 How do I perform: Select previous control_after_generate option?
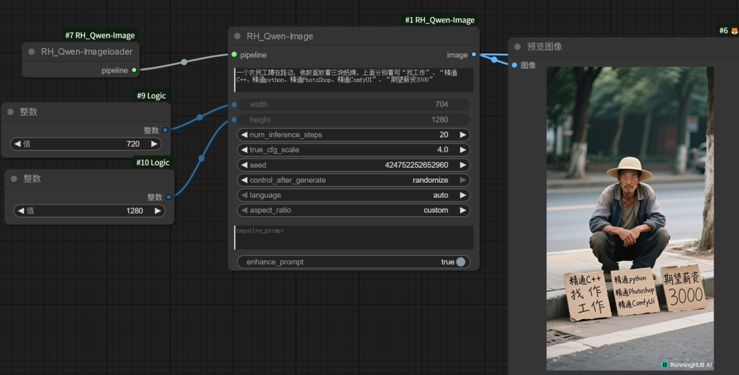(244, 180)
